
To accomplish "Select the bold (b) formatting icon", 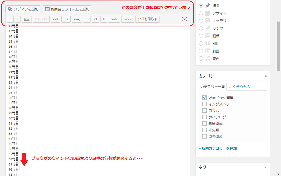I will (x=10, y=19).
